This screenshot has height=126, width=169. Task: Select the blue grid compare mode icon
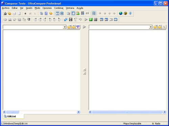point(46,13)
